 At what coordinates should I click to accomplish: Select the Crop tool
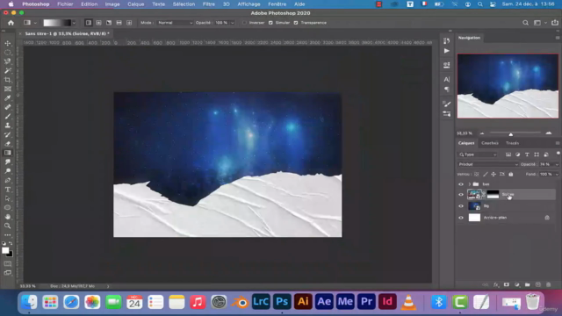[8, 80]
